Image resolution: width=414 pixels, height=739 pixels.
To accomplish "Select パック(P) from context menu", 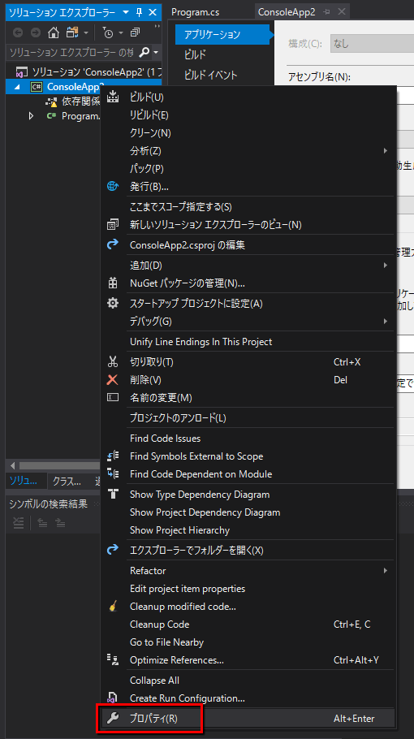I will (x=248, y=169).
